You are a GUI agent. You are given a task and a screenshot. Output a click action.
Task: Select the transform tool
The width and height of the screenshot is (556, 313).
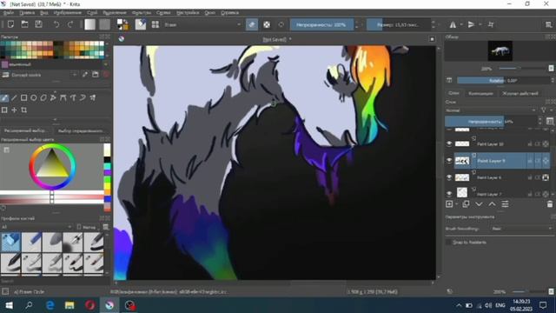4,110
